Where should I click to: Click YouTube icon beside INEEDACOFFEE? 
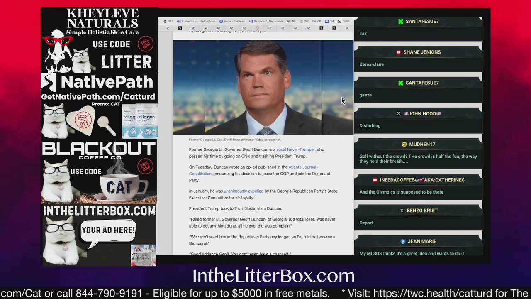pyautogui.click(x=375, y=180)
